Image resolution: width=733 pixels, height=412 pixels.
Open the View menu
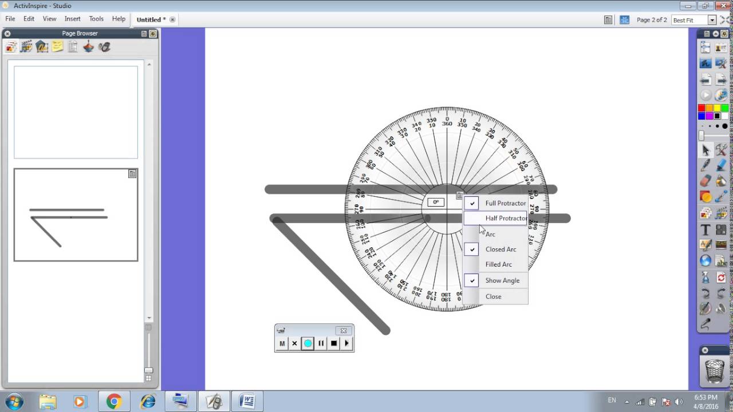[49, 19]
